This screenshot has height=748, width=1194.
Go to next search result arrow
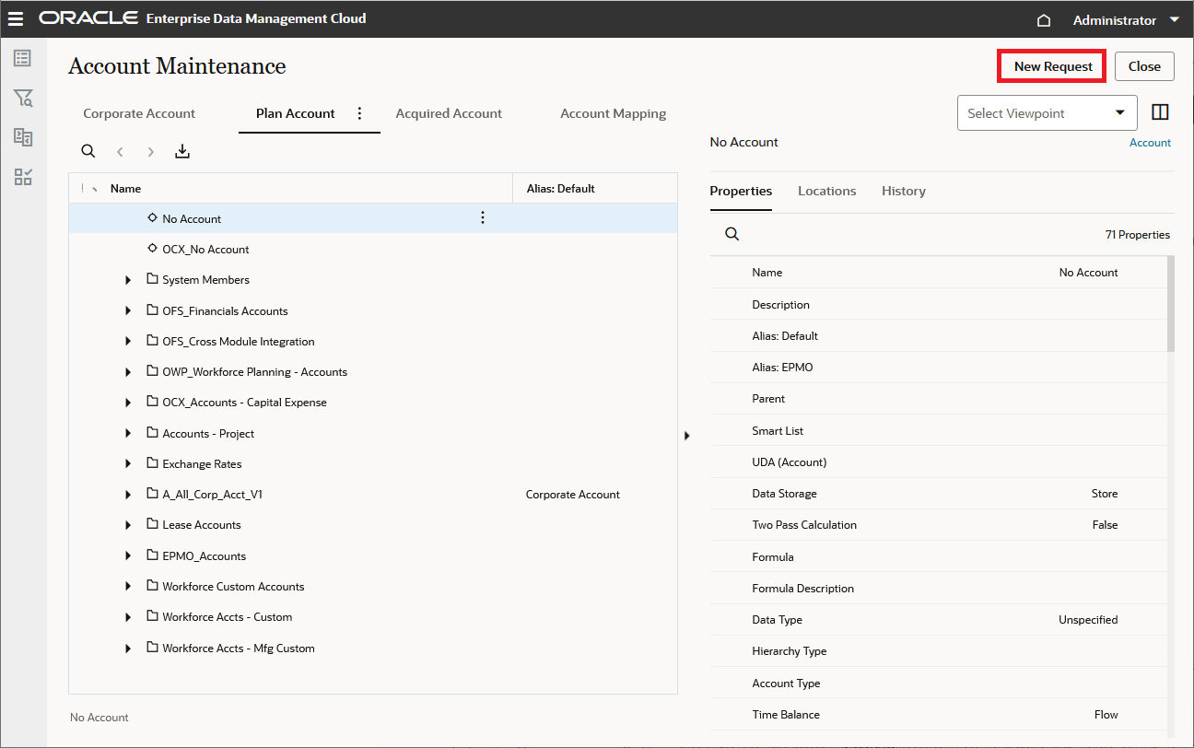pyautogui.click(x=151, y=151)
